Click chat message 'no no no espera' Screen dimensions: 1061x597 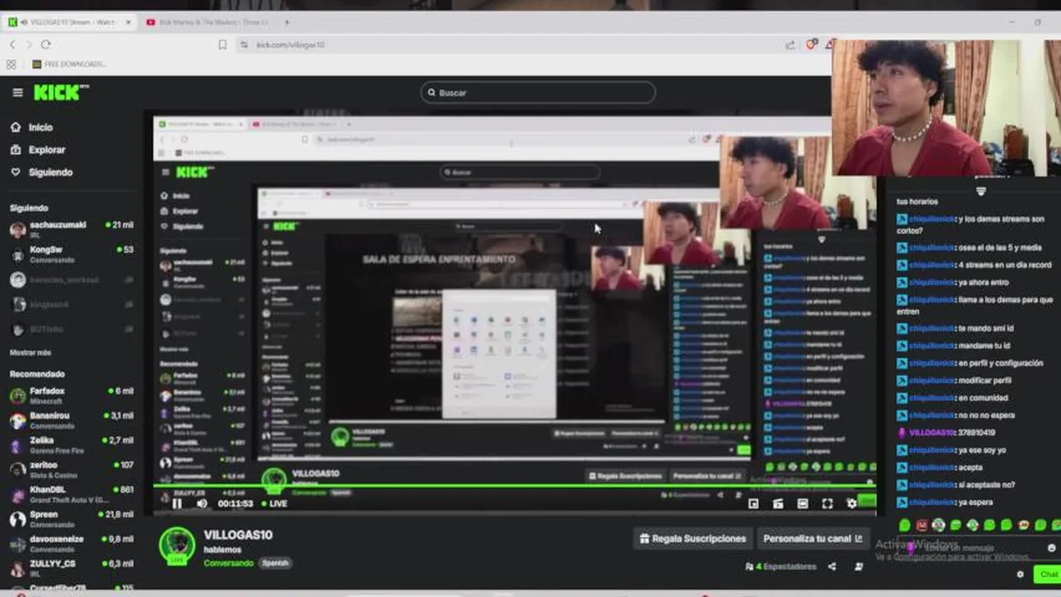point(985,415)
